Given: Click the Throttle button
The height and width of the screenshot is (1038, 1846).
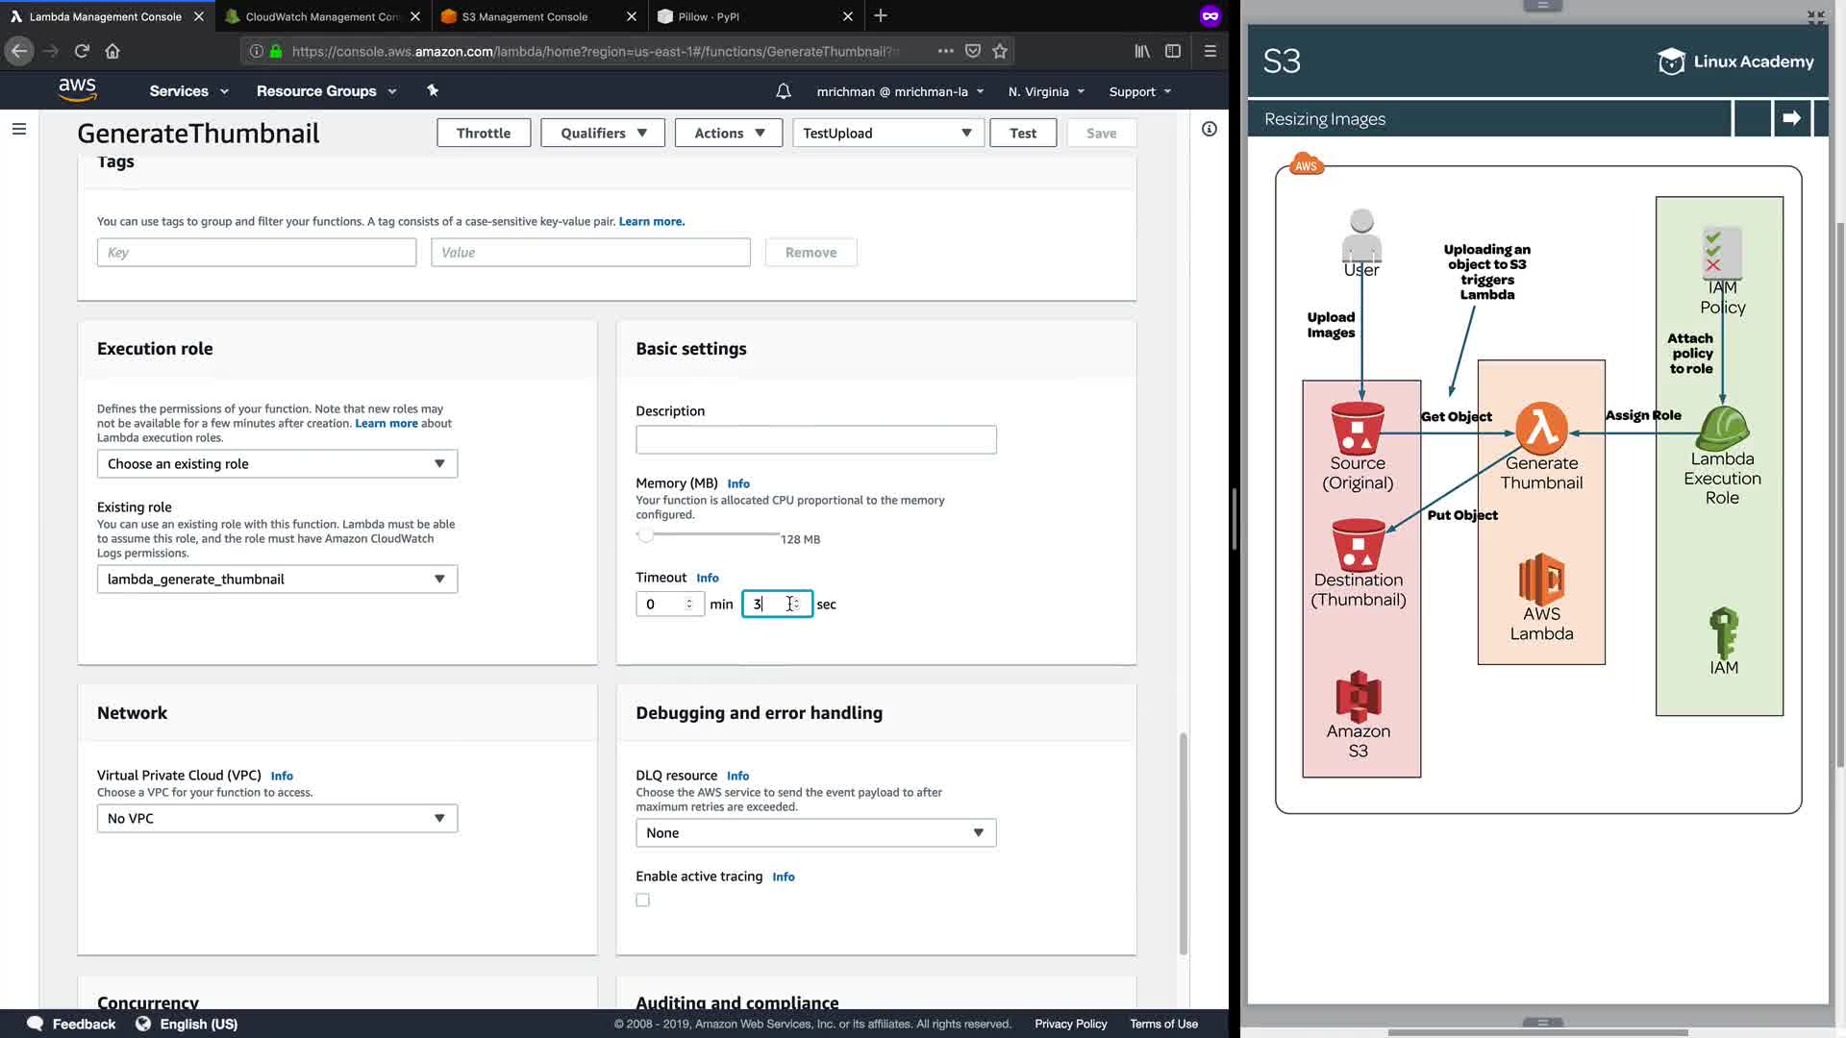Looking at the screenshot, I should point(484,133).
